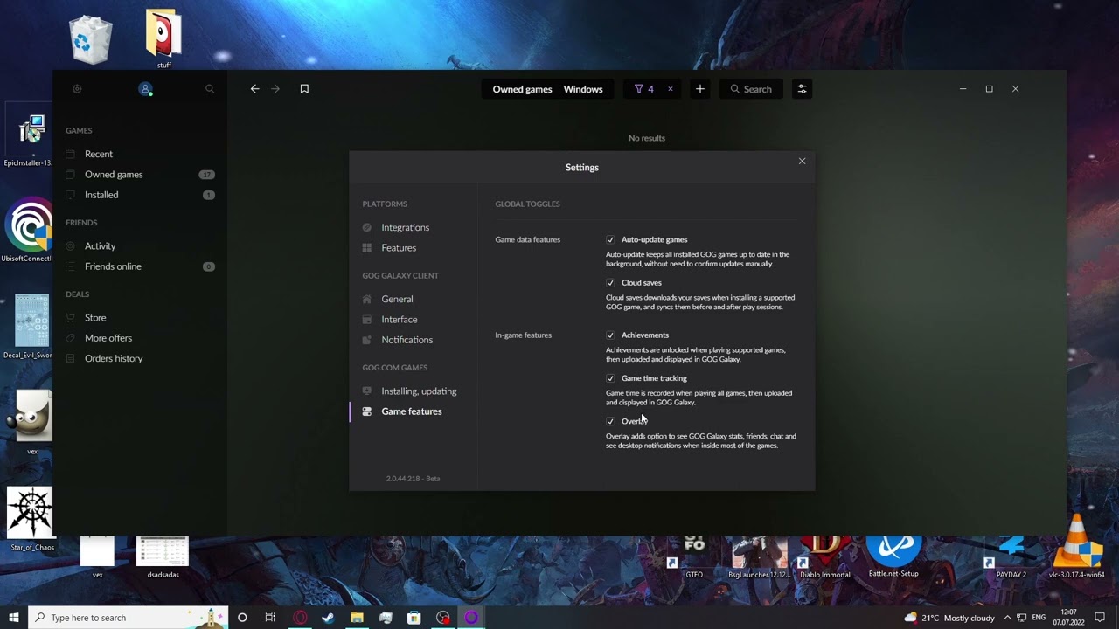Click Interface icon in settings
Screen dimensions: 1119x629
pyautogui.click(x=367, y=320)
